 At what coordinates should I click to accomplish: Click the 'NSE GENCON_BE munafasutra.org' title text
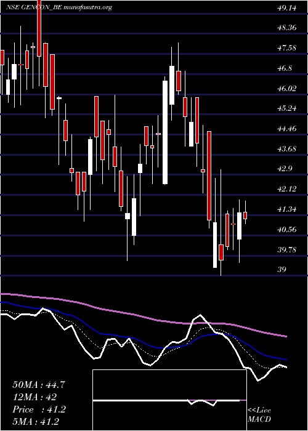click(59, 7)
